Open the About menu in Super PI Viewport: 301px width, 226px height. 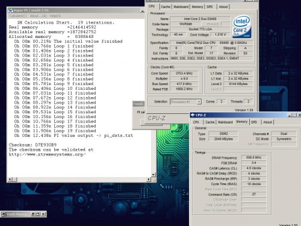coord(38,16)
